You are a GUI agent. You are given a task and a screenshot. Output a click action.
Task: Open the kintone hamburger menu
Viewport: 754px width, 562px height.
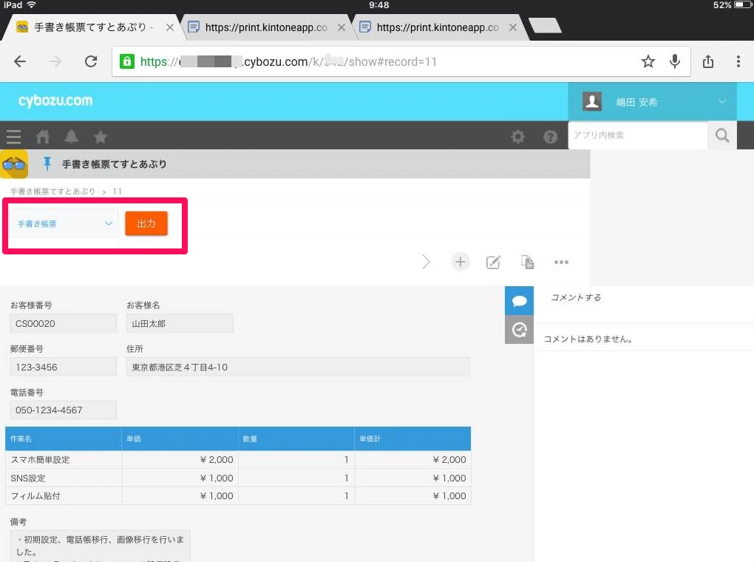point(13,137)
